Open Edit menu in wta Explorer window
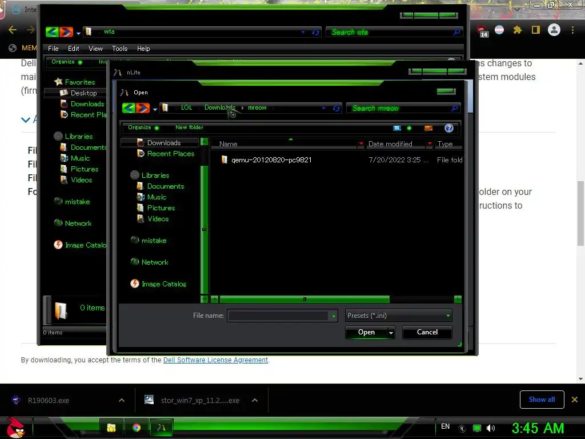Viewport: 585px width, 439px height. 73,49
